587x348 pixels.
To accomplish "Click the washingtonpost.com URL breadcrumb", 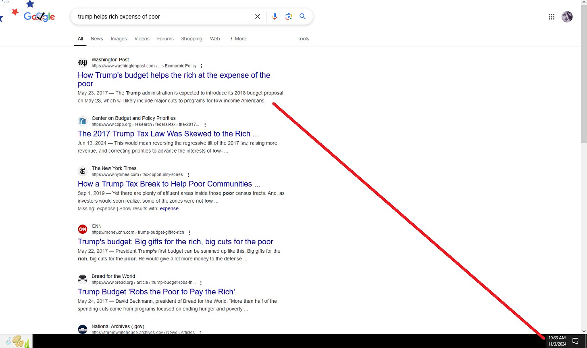I will [x=144, y=66].
